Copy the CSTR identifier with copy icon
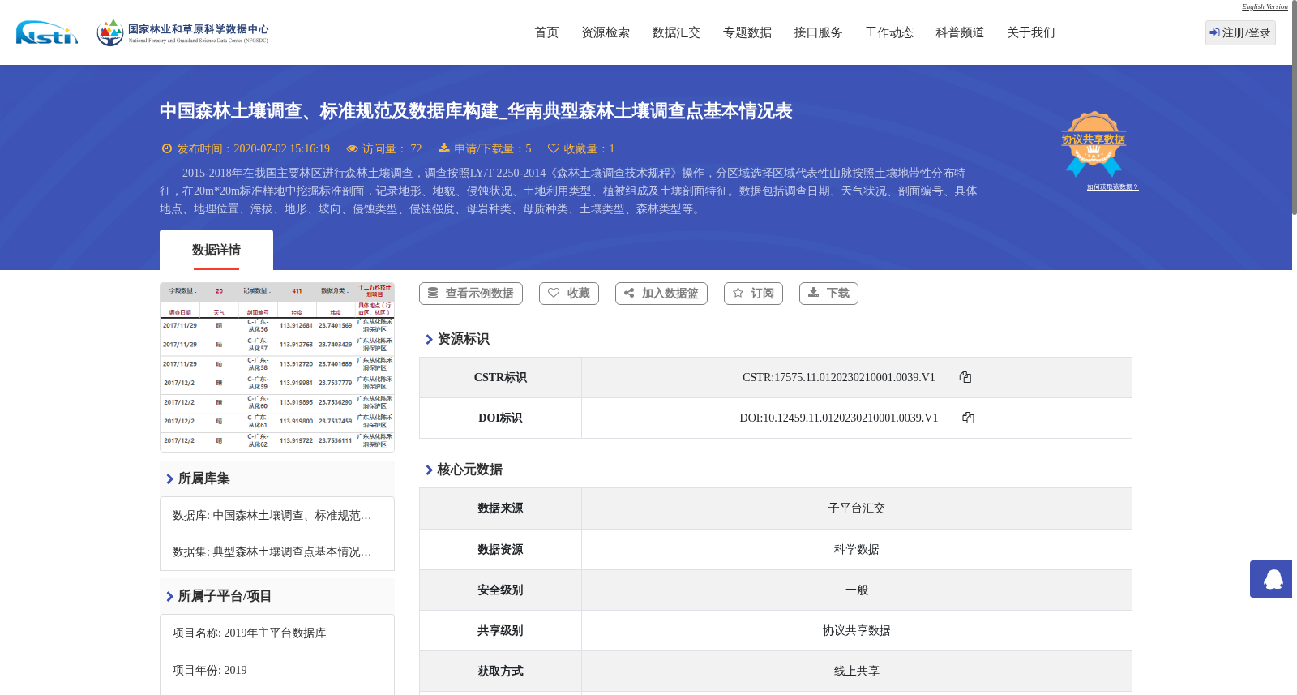1297x695 pixels. point(965,377)
